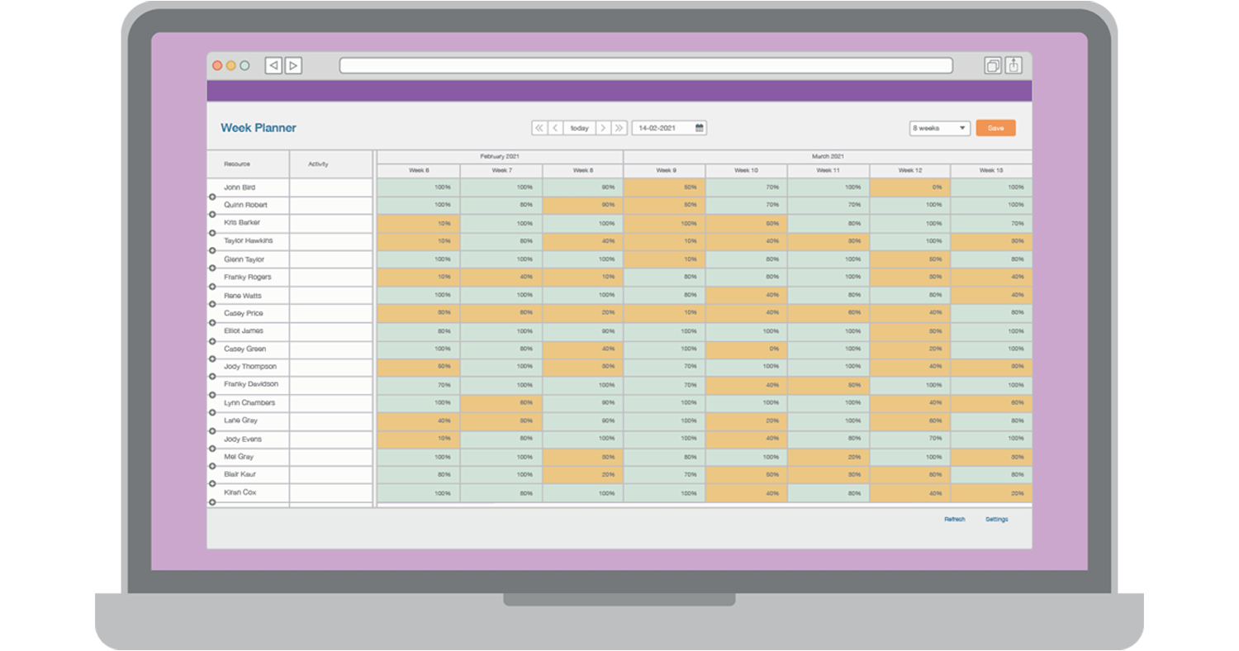Open the browser tabs overview icon
The width and height of the screenshot is (1239, 651).
pos(992,64)
